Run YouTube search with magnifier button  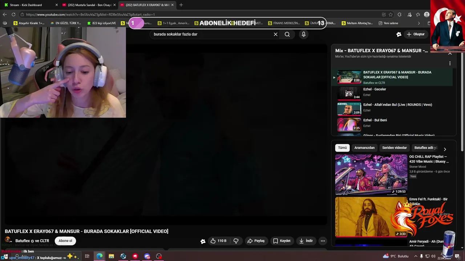click(287, 34)
